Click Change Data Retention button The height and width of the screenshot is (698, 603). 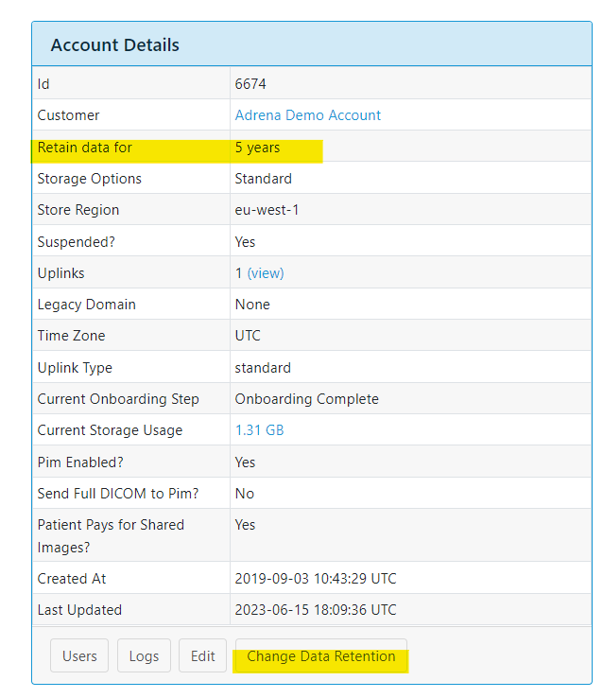(321, 655)
